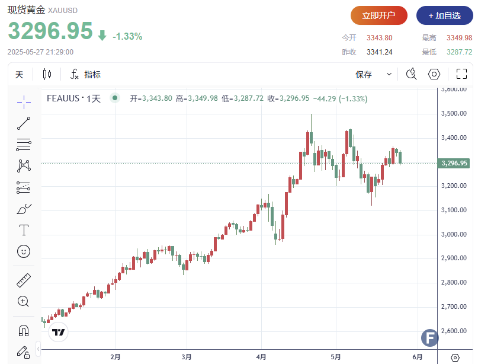
Task: Open the emoji icons tool
Action: click(x=24, y=251)
